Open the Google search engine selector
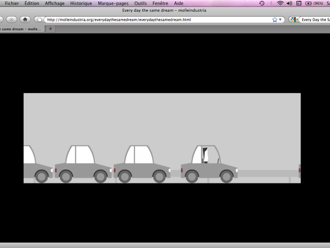330x248 pixels. click(x=293, y=20)
